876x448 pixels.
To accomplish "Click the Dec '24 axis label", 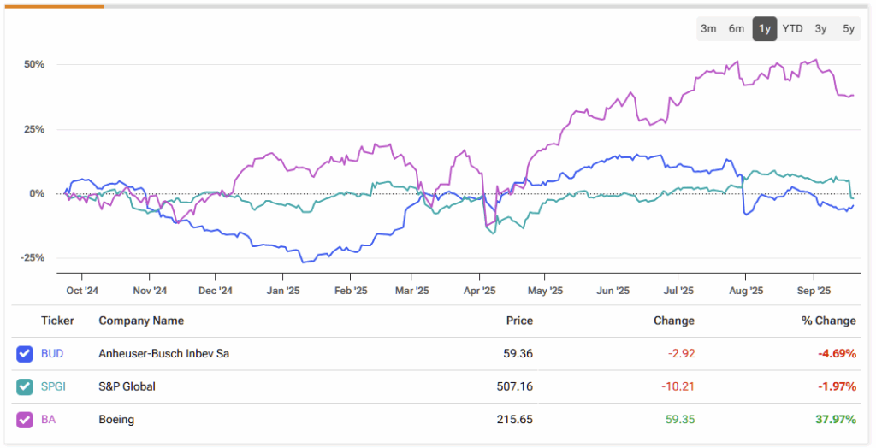I will [x=216, y=291].
